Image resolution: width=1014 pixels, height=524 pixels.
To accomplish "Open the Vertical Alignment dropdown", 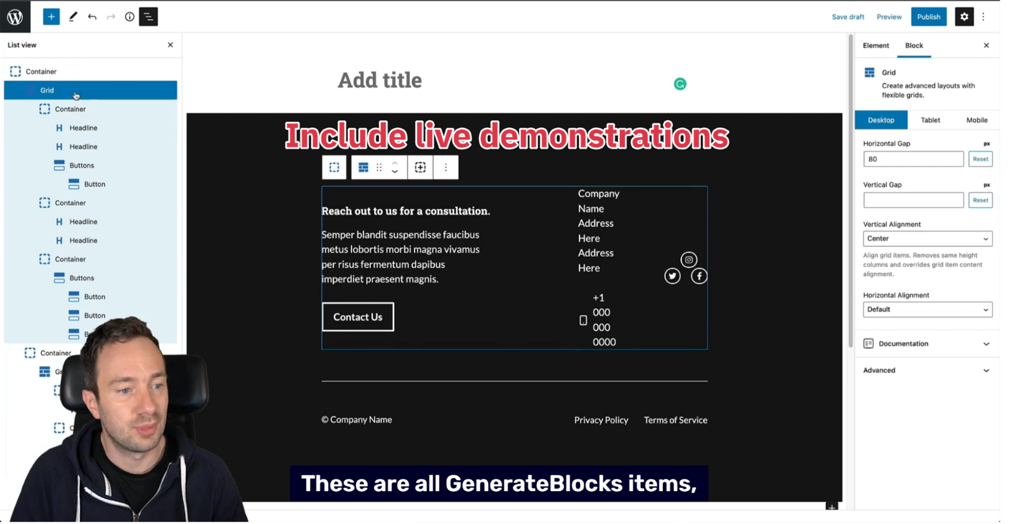I will [927, 239].
